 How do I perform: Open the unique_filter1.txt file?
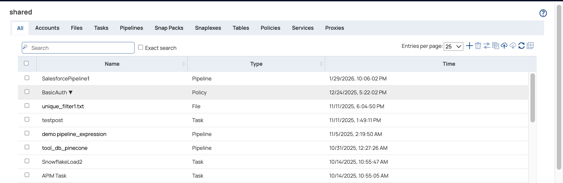(63, 107)
